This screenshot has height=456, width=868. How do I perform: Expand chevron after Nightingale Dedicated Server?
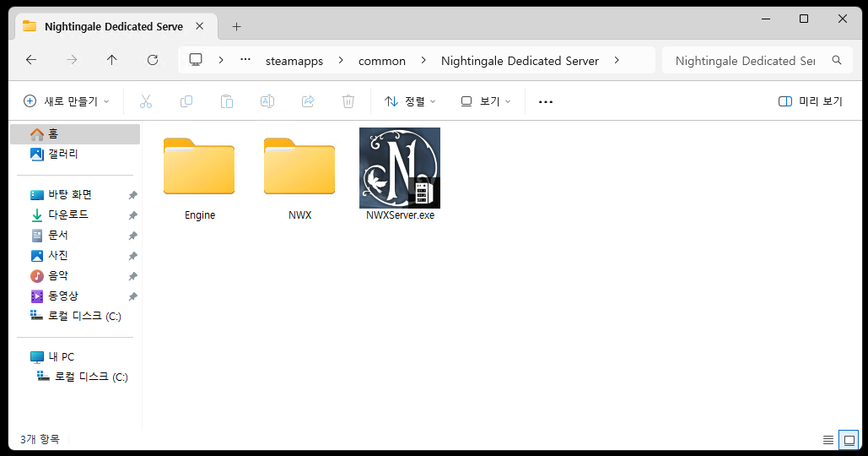click(617, 60)
